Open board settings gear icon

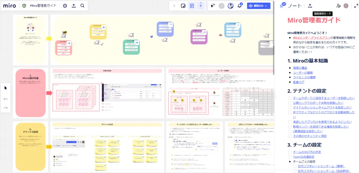tap(65, 6)
